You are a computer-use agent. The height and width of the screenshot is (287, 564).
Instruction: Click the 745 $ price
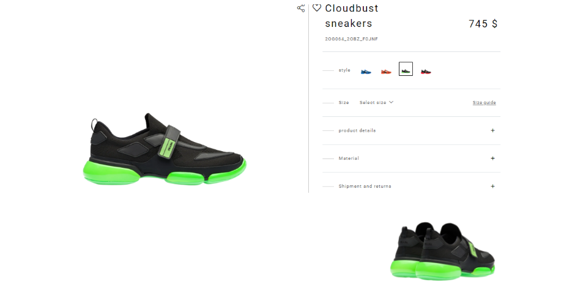(x=483, y=24)
